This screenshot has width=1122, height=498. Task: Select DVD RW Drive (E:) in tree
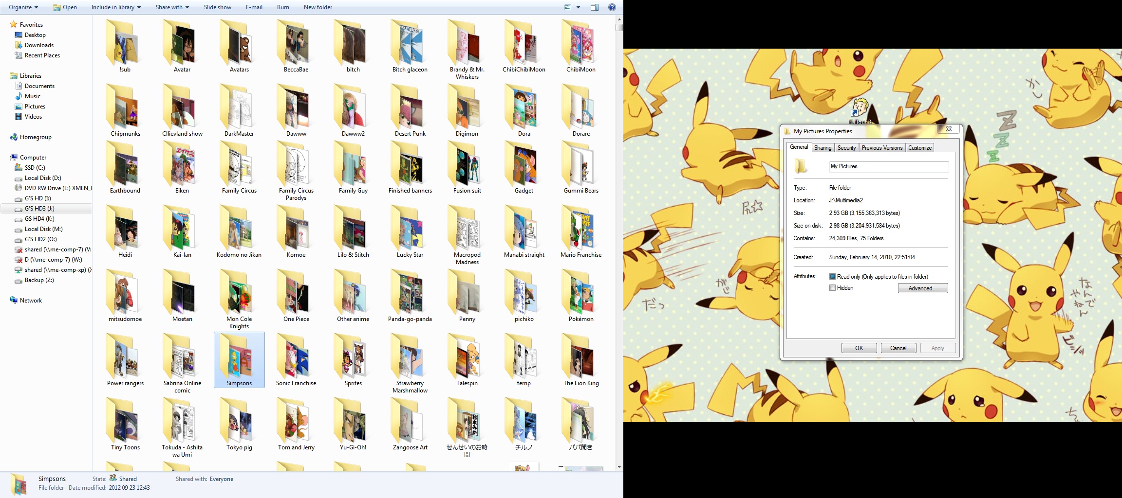[53, 188]
